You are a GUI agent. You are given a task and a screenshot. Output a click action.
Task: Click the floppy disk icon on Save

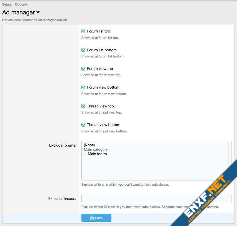tap(92, 218)
